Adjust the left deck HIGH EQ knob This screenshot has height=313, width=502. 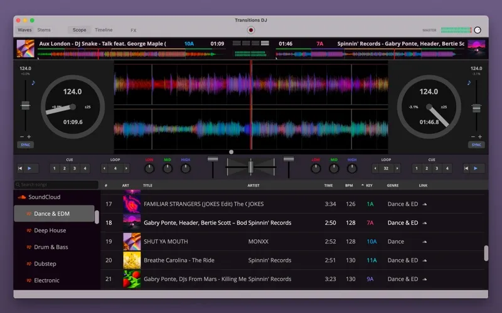click(186, 168)
